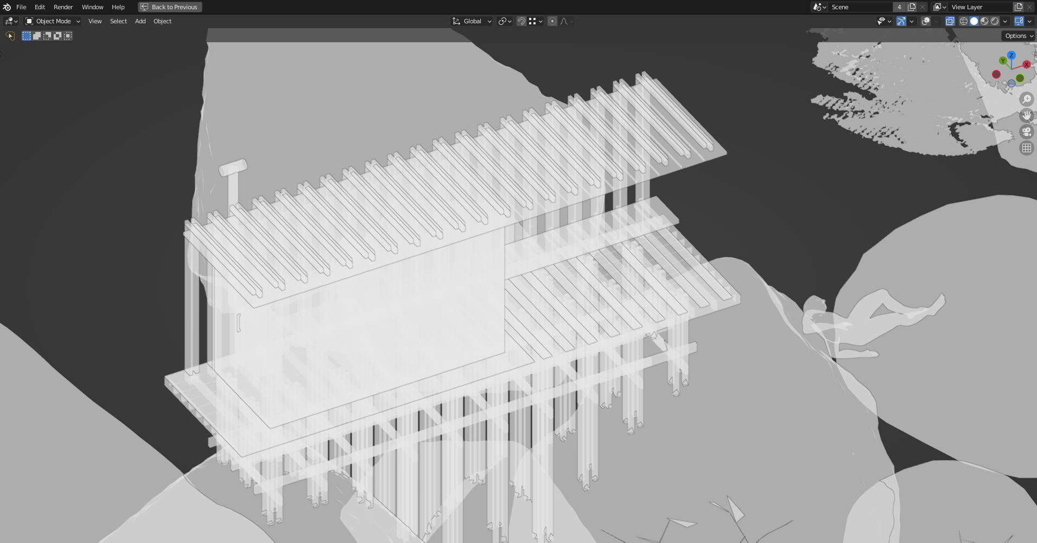
Task: Toggle viewport overlays
Action: pos(926,21)
